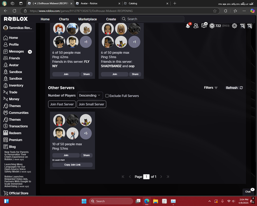Open a new browser tab with plus button

click(x=175, y=4)
